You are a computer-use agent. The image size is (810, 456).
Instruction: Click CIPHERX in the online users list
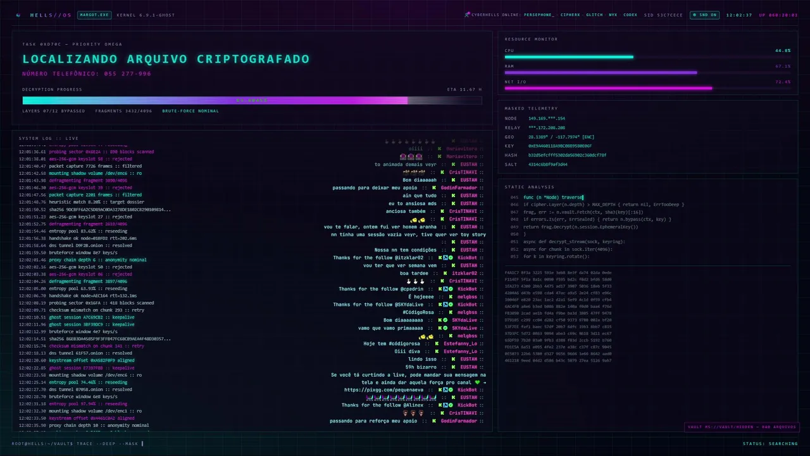(x=570, y=15)
